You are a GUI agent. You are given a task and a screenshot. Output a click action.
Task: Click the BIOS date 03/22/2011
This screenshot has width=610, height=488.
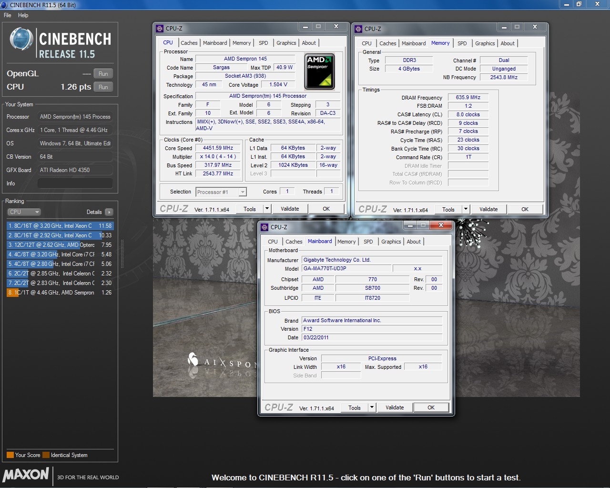tap(372, 337)
